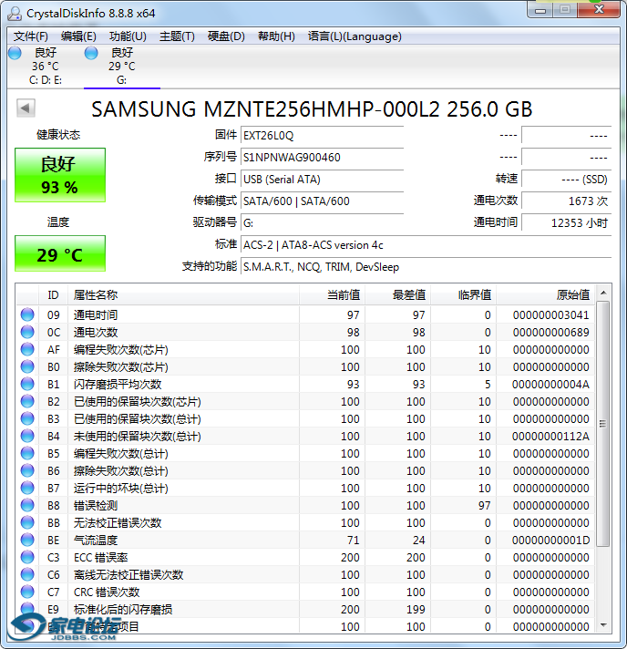Image resolution: width=627 pixels, height=649 pixels.
Task: Click the 良好 93 % health status button
Action: pos(60,175)
